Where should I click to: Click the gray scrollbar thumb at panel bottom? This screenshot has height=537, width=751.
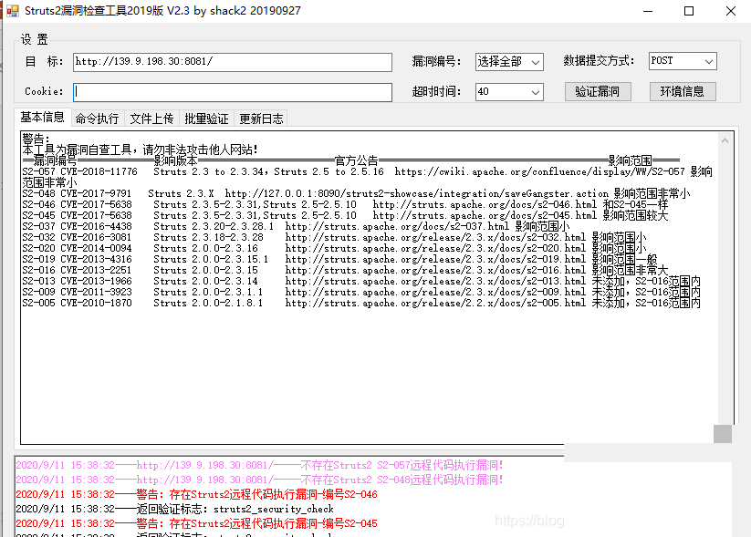[x=723, y=434]
